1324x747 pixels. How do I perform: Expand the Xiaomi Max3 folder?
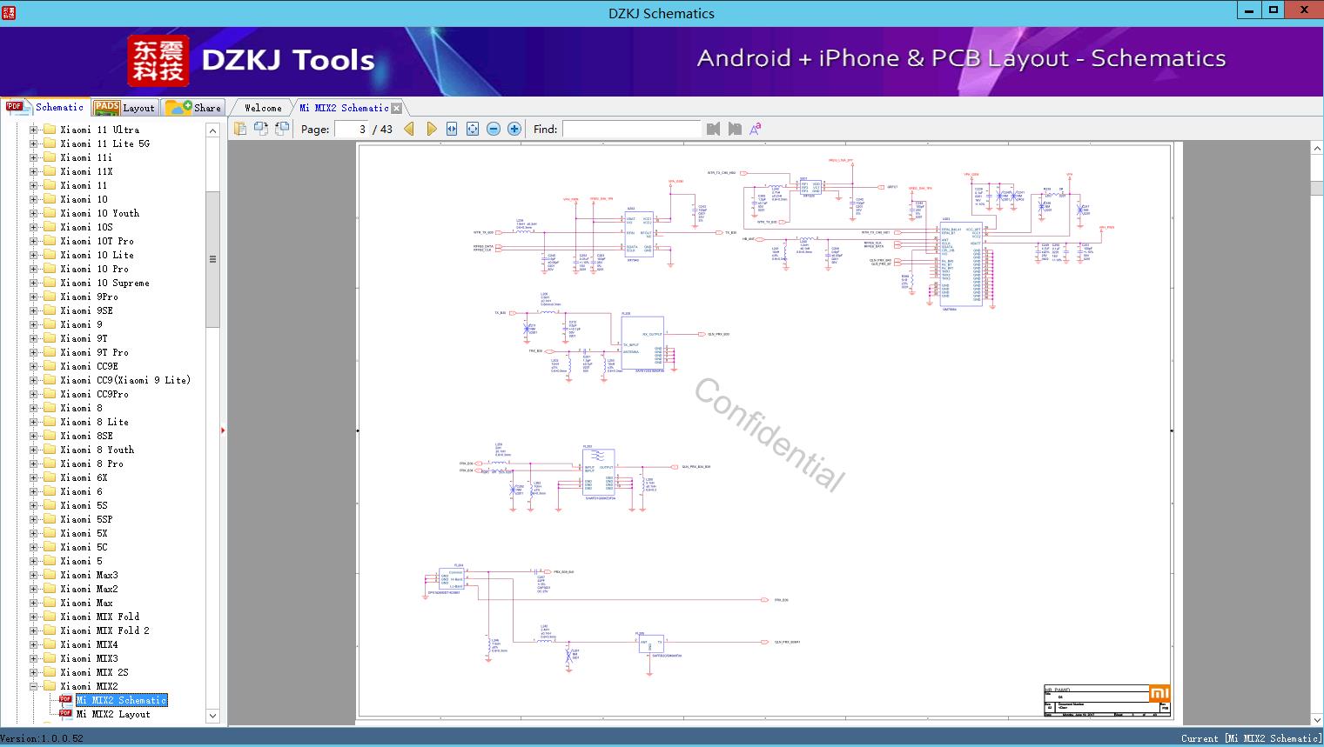tap(33, 575)
